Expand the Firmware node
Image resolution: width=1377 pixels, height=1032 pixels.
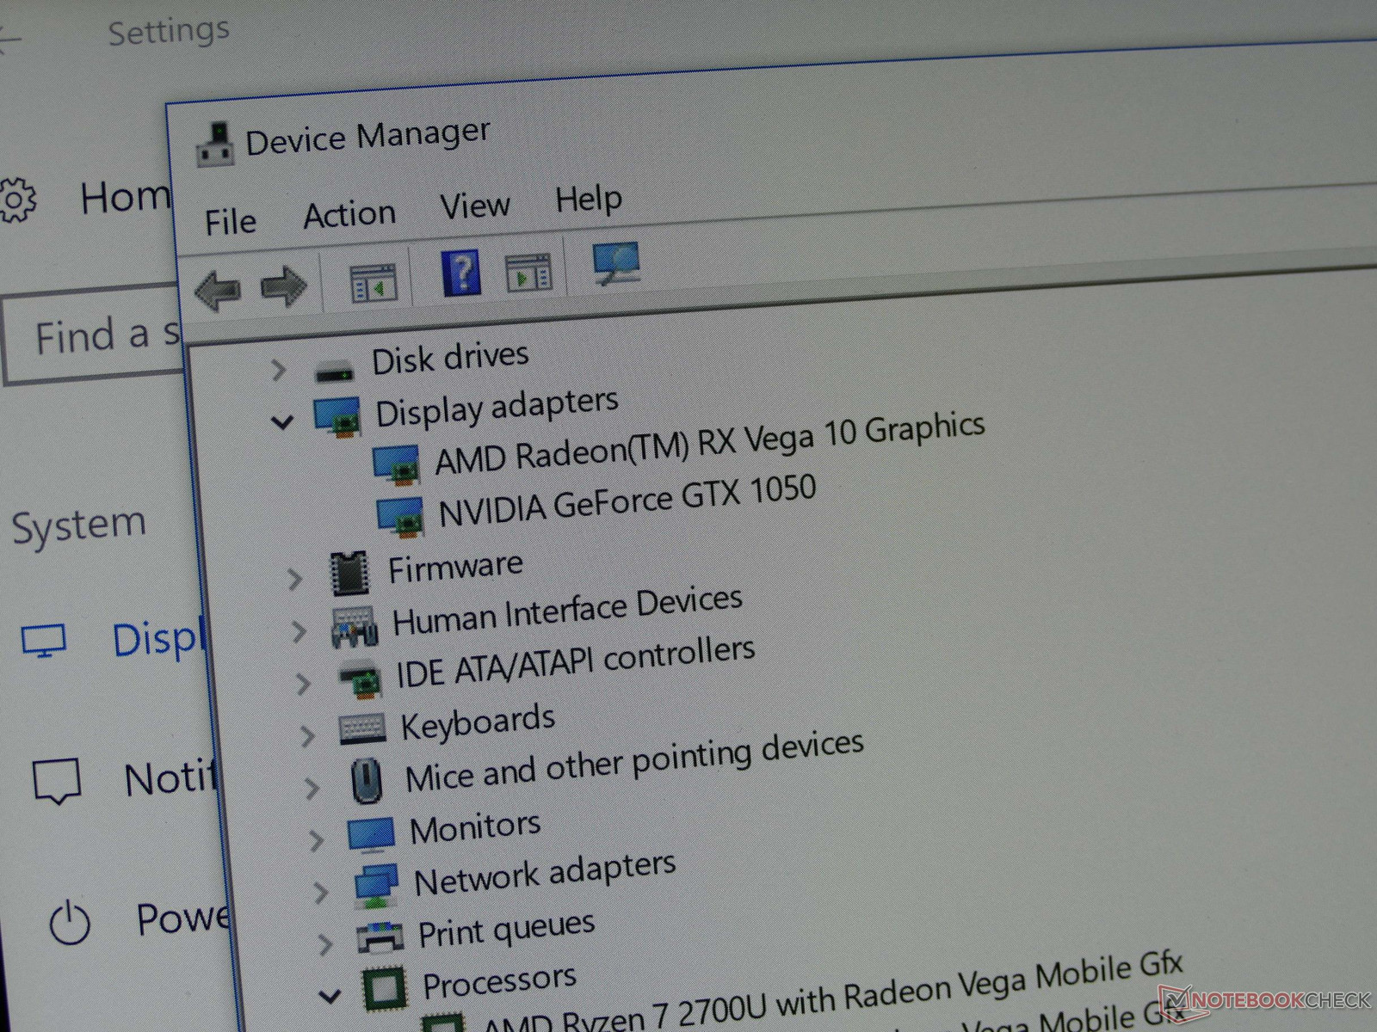[x=294, y=579]
